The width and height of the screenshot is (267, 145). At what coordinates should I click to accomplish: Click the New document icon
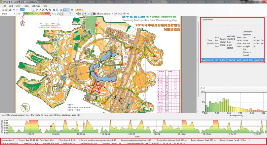coord(3,10)
